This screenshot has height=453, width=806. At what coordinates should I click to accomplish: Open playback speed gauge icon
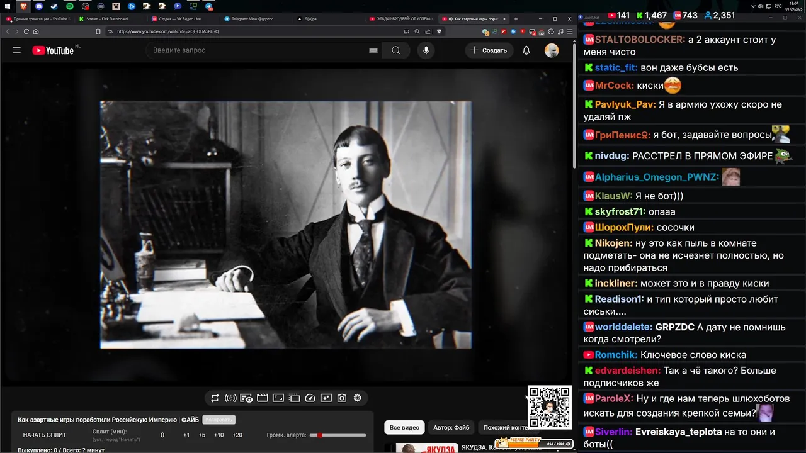click(x=310, y=398)
